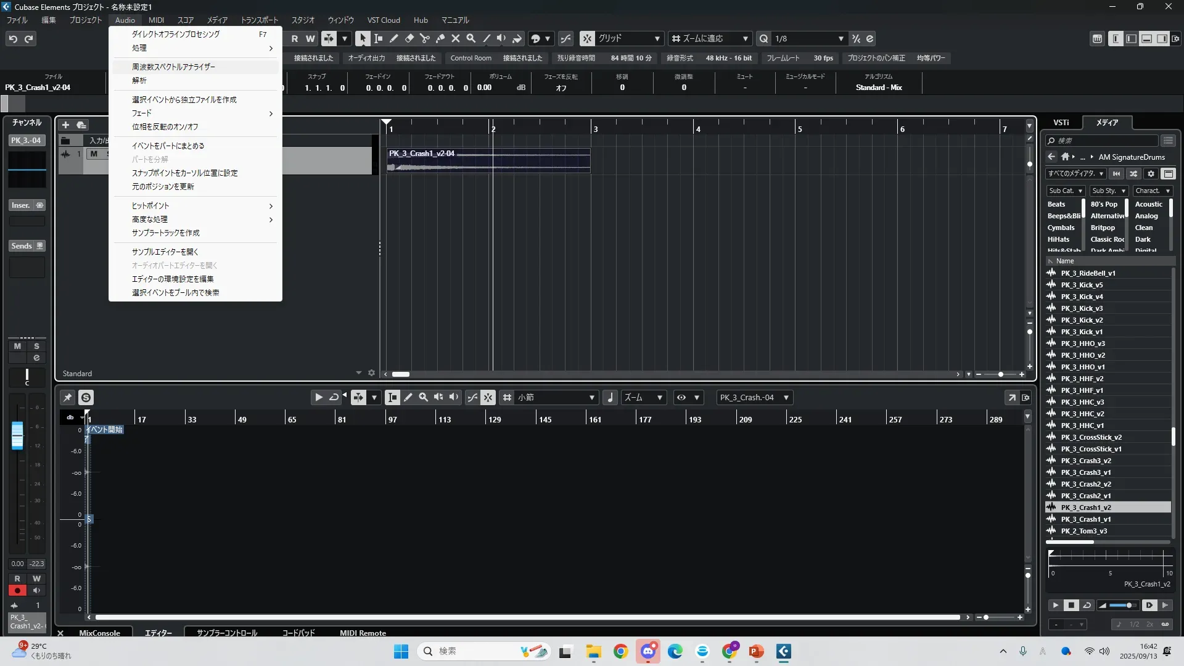The image size is (1184, 666).
Task: Toggle the record enable red button
Action: [x=17, y=590]
